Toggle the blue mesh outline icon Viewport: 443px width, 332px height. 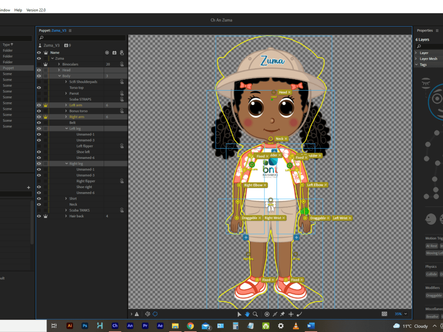tap(155, 314)
